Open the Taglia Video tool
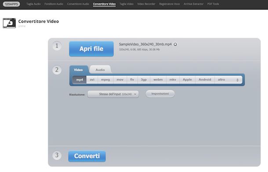The width and height of the screenshot is (268, 172). coord(127,4)
